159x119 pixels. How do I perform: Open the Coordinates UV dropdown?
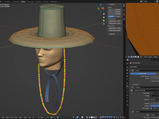tap(155, 93)
